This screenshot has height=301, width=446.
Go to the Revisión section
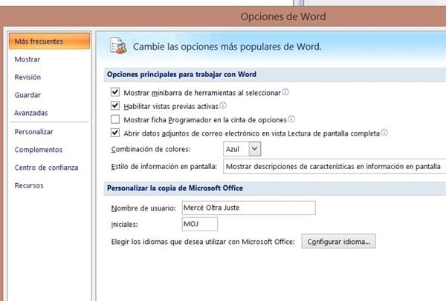click(28, 77)
